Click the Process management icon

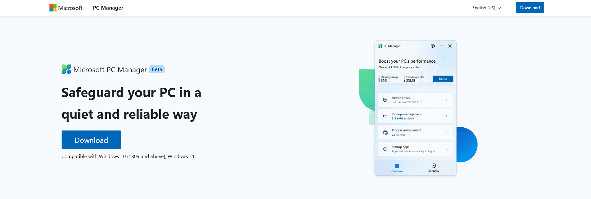pyautogui.click(x=385, y=133)
